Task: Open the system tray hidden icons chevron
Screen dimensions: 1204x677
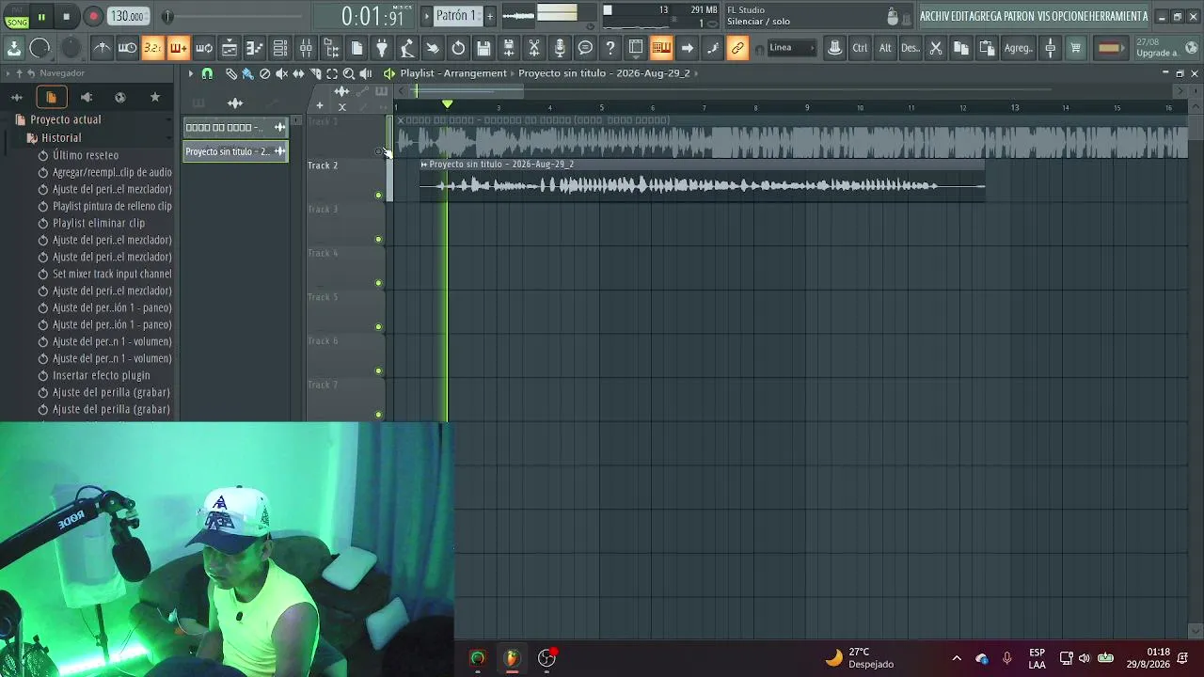Action: (957, 658)
